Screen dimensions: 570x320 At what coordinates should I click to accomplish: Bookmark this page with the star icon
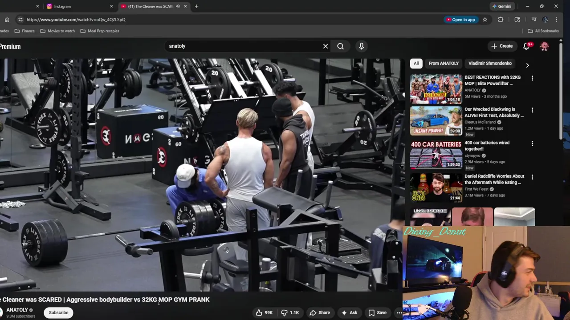485,20
